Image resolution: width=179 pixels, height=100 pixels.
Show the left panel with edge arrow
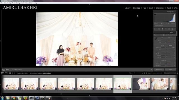tap(1, 41)
